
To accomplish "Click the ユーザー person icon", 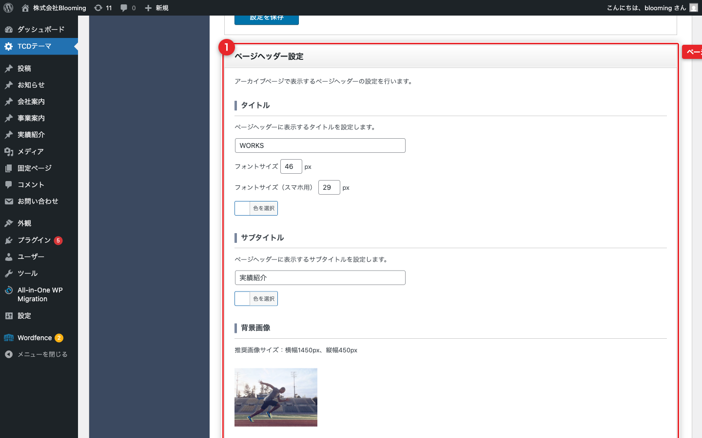I will pos(9,257).
